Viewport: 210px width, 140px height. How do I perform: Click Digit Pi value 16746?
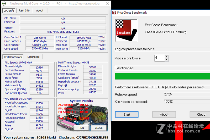(39, 110)
